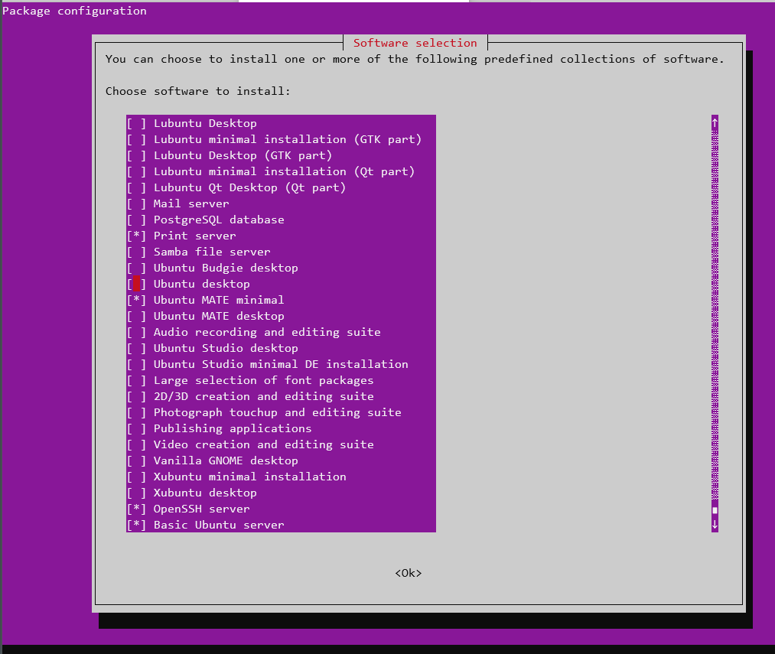The image size is (775, 654).
Task: Click the scrollbar up arrow
Action: click(x=715, y=122)
